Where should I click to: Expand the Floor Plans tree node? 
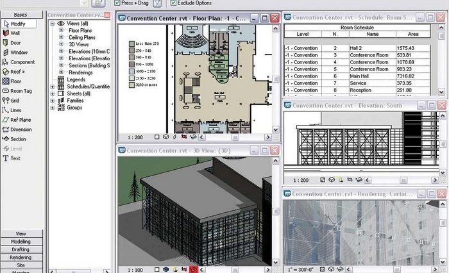click(x=62, y=30)
